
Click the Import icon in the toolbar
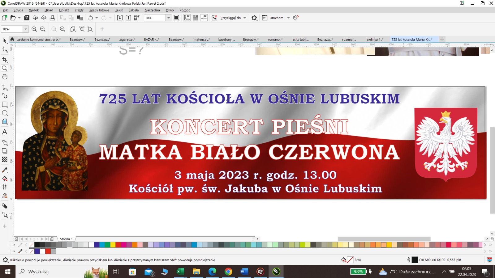pyautogui.click(x=120, y=18)
